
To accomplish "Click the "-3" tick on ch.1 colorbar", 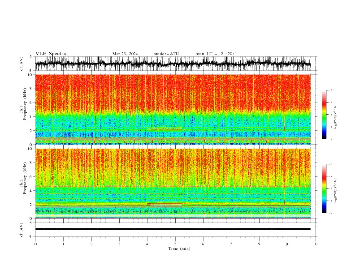I will pos(330,90).
